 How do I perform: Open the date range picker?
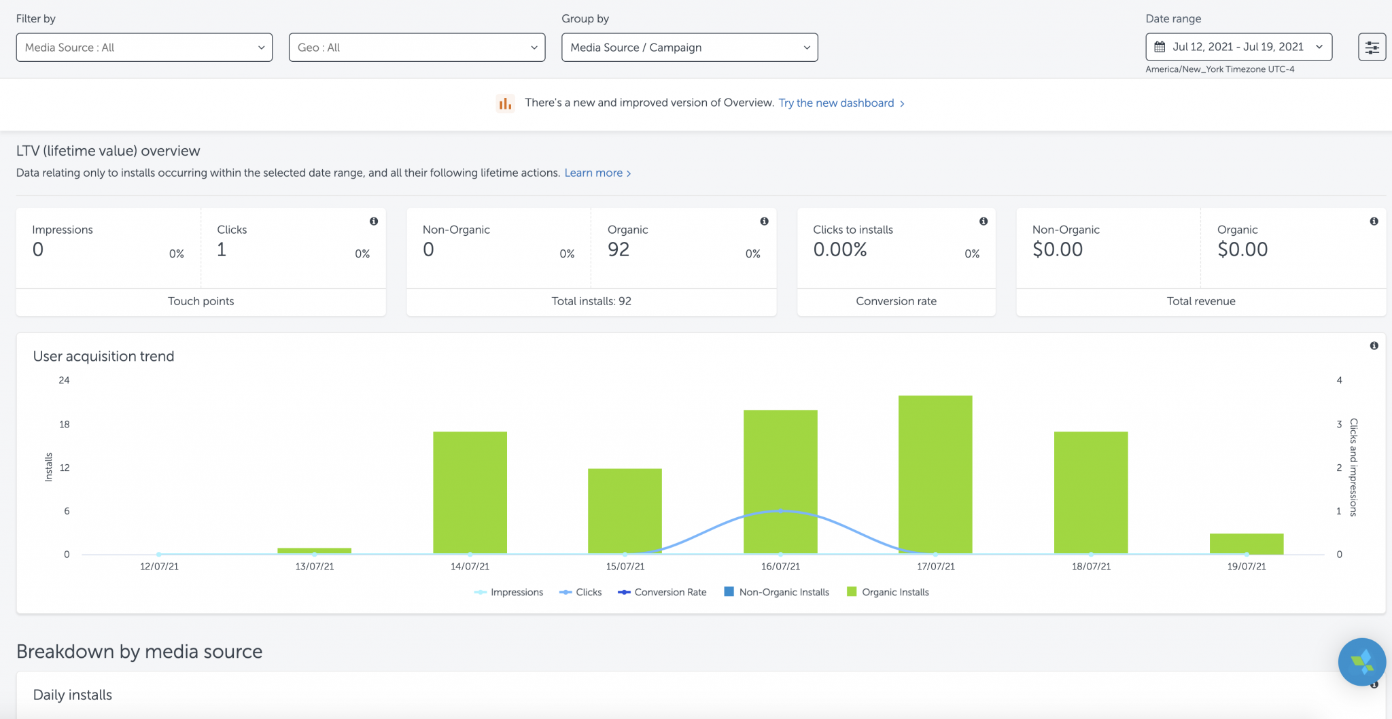[x=1238, y=48]
